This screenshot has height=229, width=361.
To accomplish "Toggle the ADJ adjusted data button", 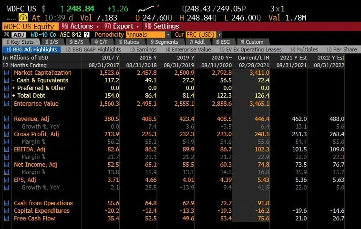I will [x=19, y=35].
